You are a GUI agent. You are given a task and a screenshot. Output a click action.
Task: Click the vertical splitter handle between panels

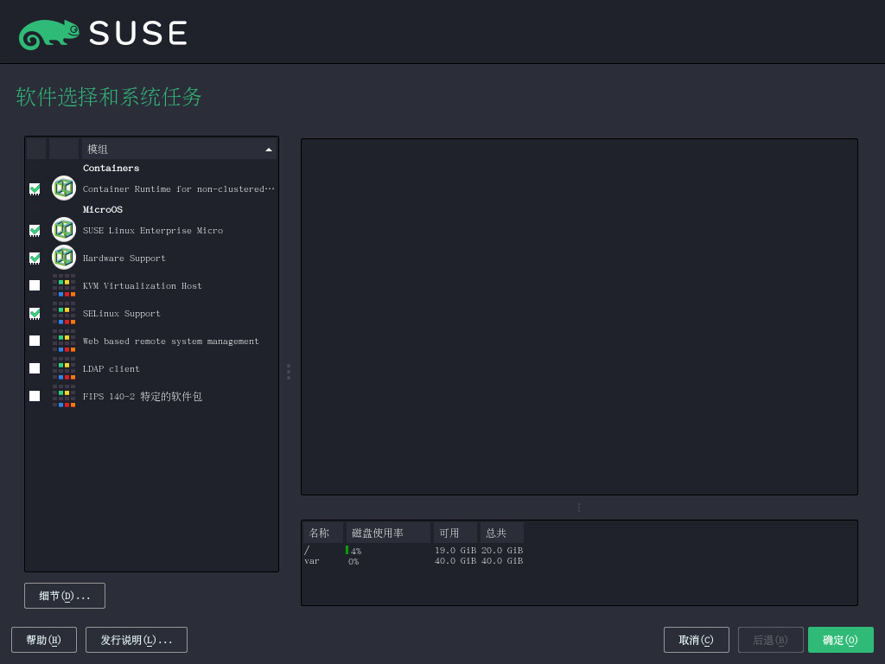click(289, 372)
